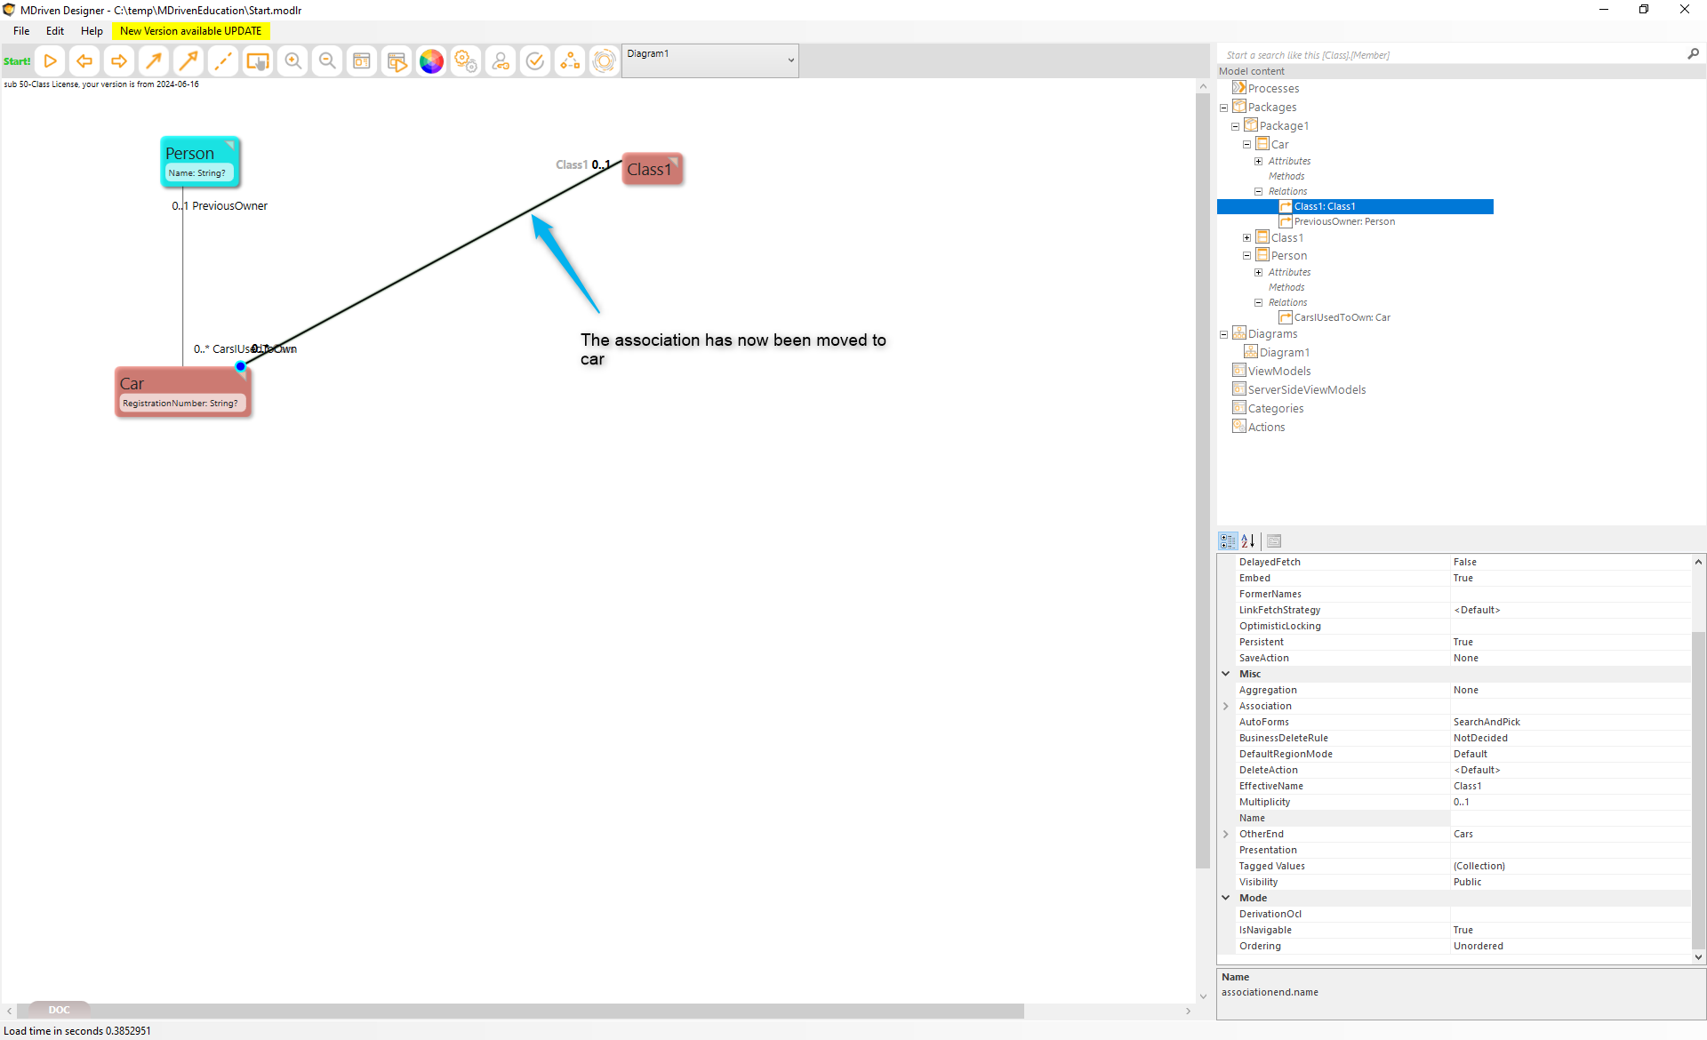Click the dashed line tool icon
Screen dimensions: 1707x1040
(223, 61)
